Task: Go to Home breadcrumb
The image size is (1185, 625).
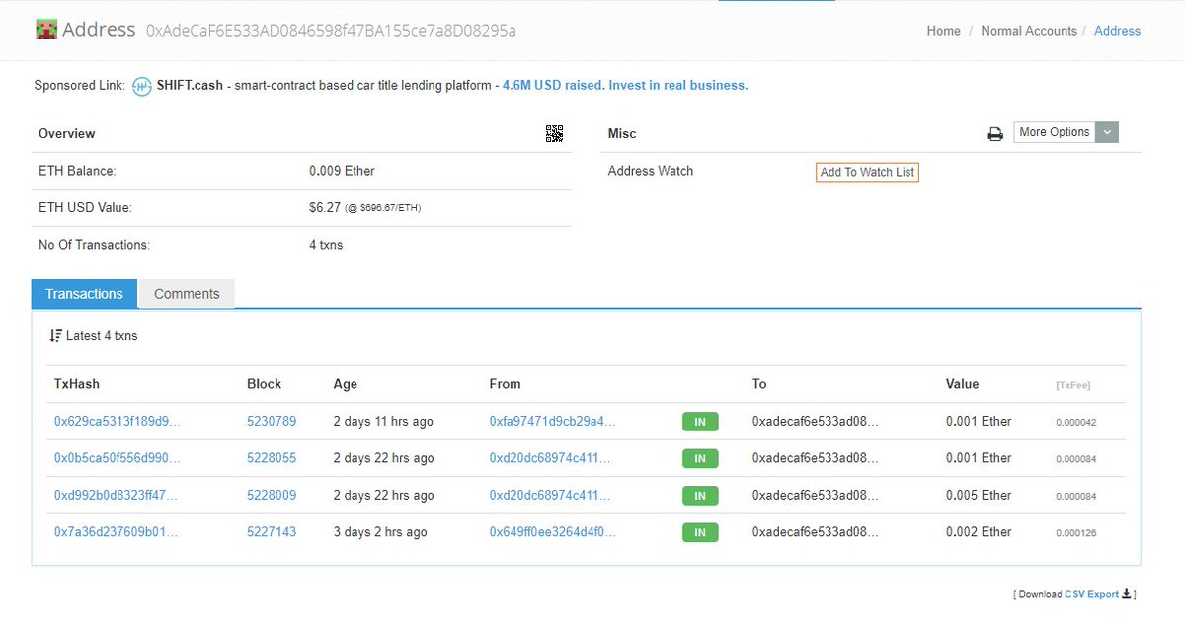Action: pyautogui.click(x=943, y=31)
